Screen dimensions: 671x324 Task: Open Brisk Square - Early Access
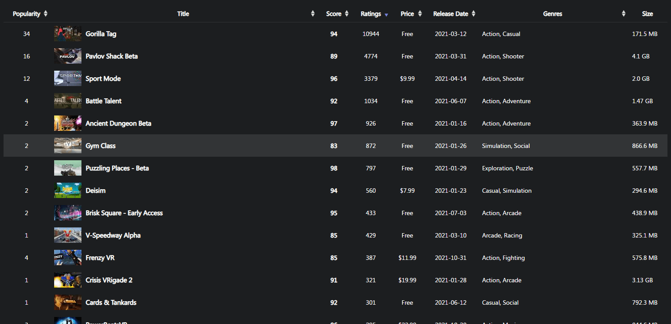(x=124, y=213)
